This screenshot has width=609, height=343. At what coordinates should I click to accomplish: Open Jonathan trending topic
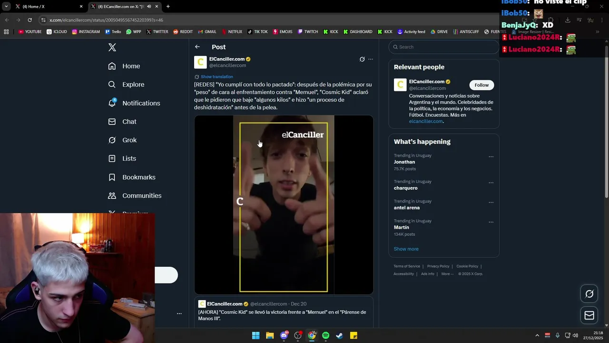[404, 162]
